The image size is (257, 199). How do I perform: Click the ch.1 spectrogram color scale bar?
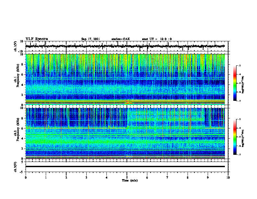[x=235, y=83]
